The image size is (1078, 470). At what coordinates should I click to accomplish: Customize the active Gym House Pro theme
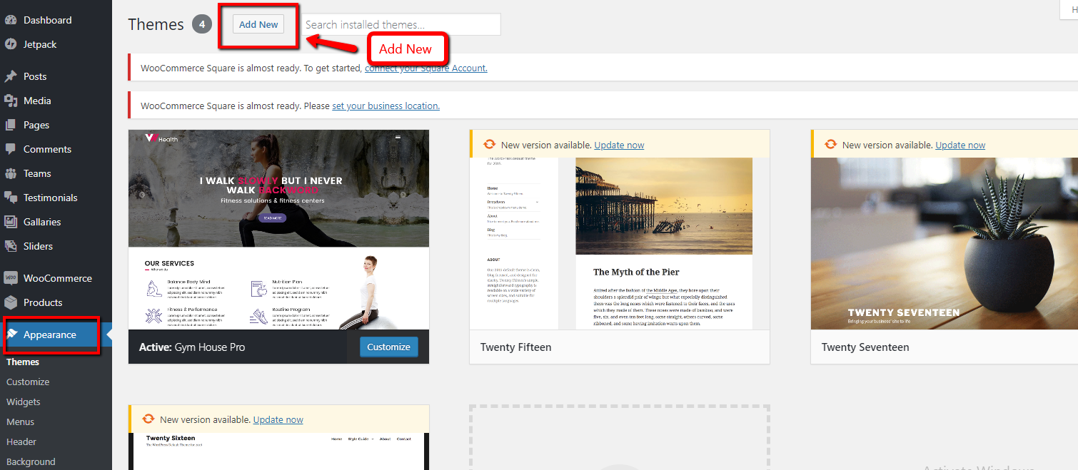pos(389,347)
